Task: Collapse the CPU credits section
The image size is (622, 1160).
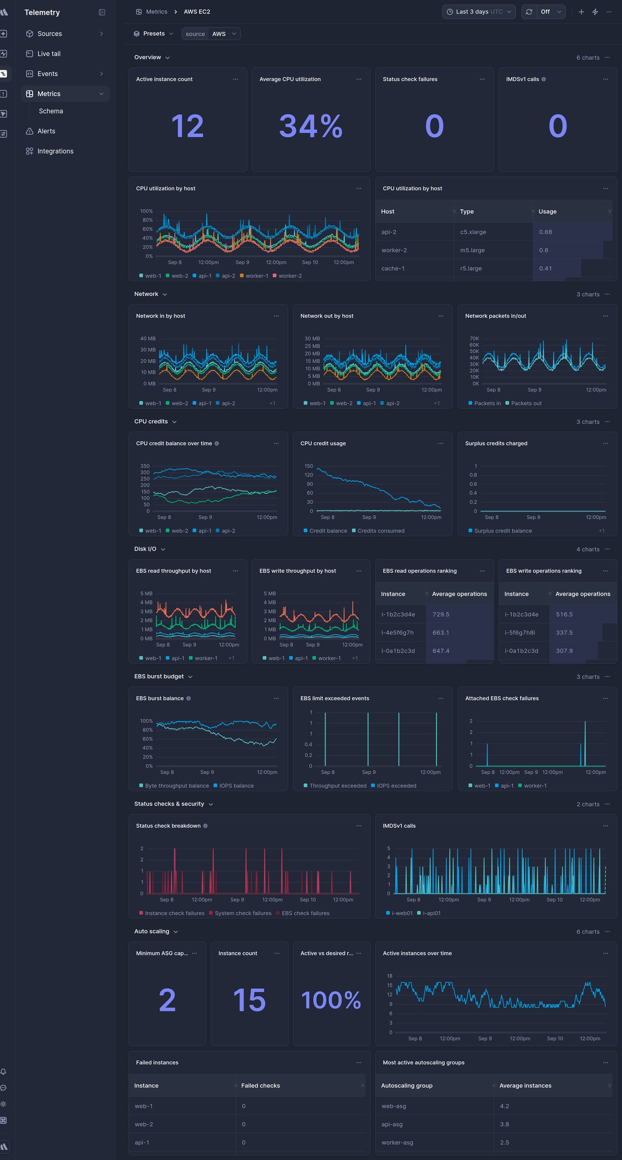Action: tap(155, 422)
